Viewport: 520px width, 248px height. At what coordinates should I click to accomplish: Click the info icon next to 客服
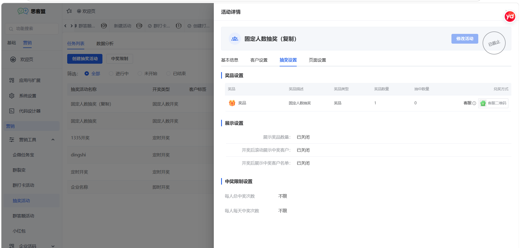click(x=474, y=103)
